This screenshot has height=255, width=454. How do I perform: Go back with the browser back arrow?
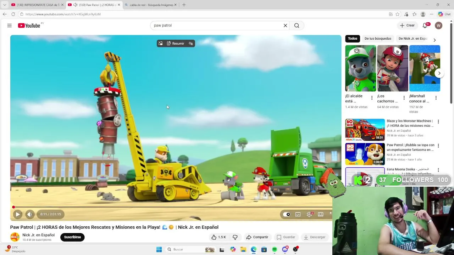pos(5,14)
